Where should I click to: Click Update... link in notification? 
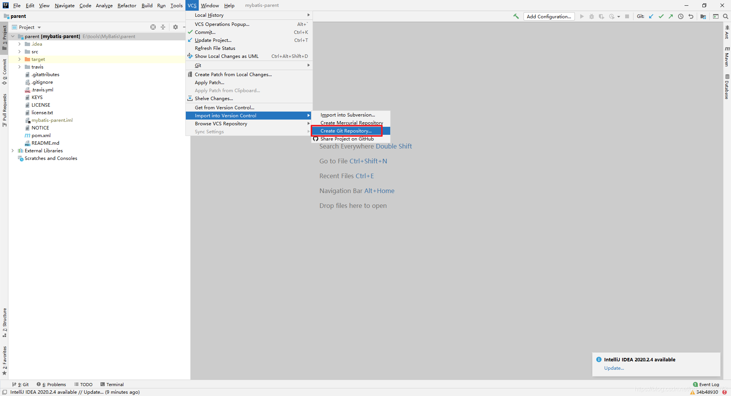614,368
